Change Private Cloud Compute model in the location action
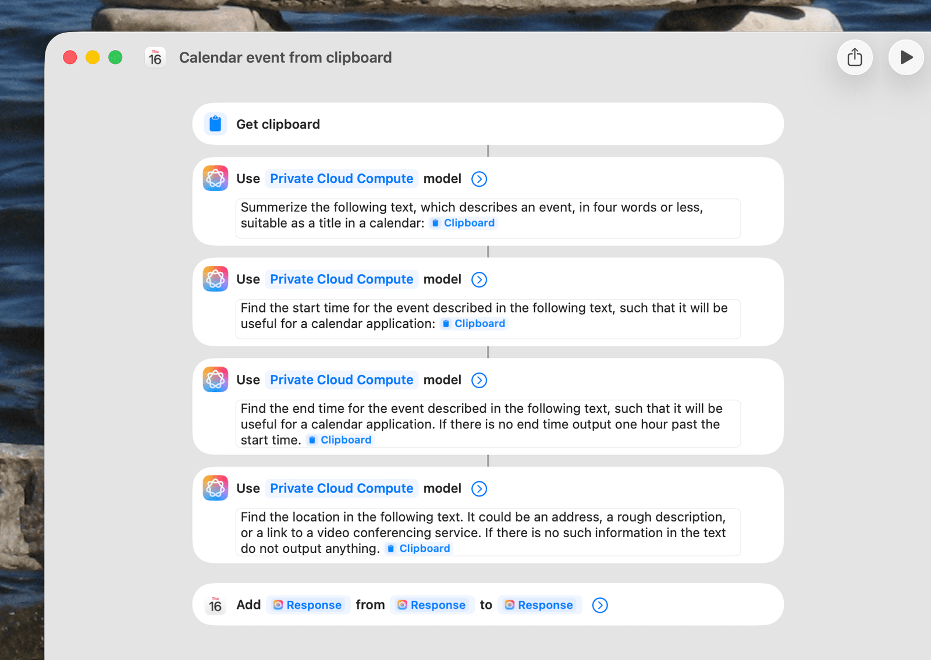The height and width of the screenshot is (660, 931). click(342, 488)
